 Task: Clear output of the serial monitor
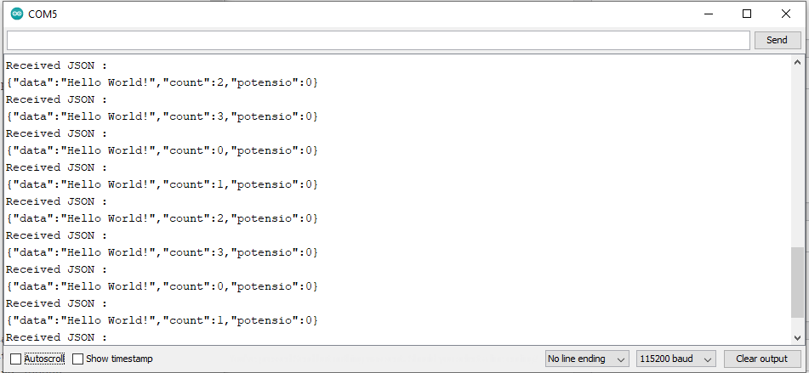click(762, 359)
